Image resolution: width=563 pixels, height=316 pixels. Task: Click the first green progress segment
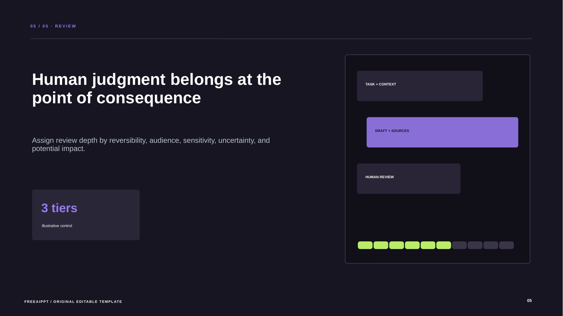pos(365,245)
